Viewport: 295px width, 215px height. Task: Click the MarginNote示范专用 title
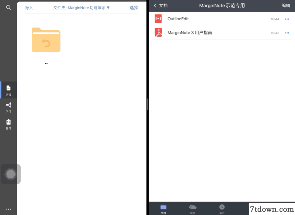(222, 6)
